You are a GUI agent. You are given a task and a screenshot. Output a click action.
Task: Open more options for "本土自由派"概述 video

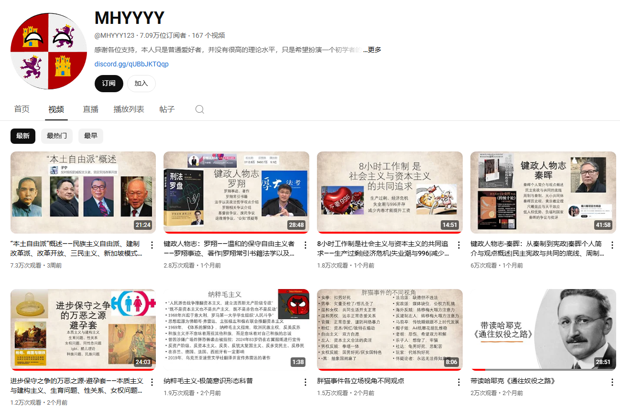[x=152, y=245]
